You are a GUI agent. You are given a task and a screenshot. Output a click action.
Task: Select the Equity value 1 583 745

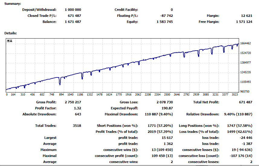tap(165, 22)
